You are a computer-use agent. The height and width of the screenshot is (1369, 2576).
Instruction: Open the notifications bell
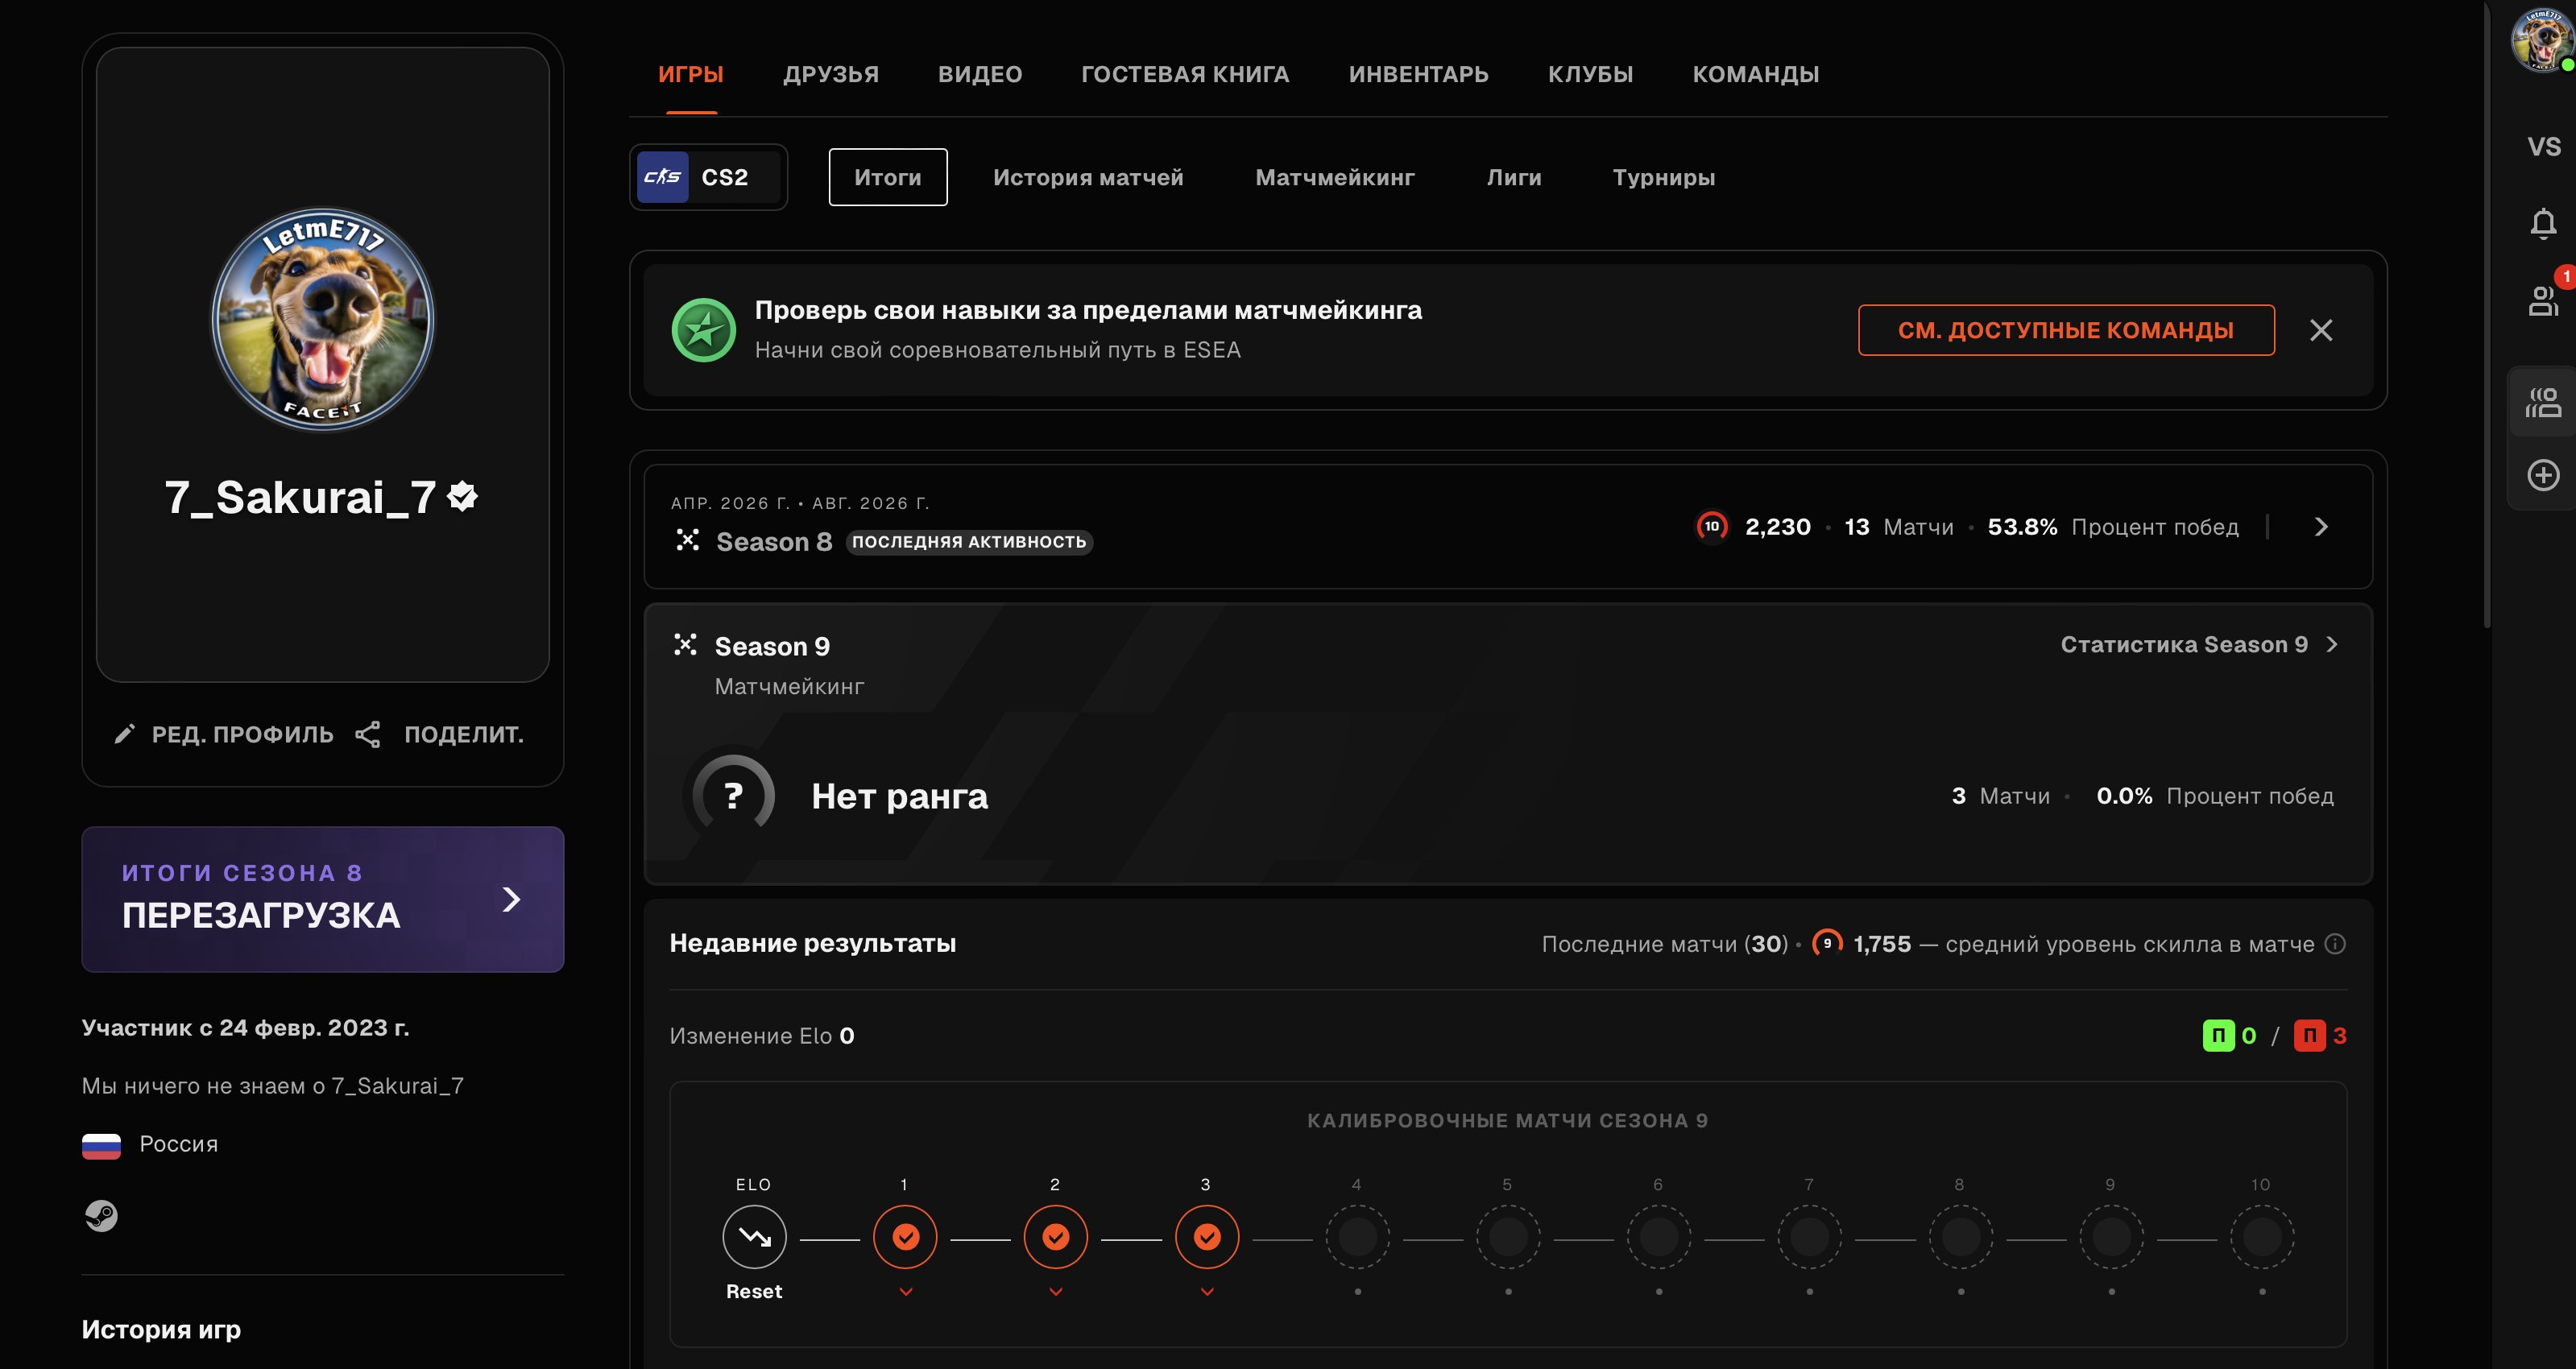click(x=2544, y=223)
